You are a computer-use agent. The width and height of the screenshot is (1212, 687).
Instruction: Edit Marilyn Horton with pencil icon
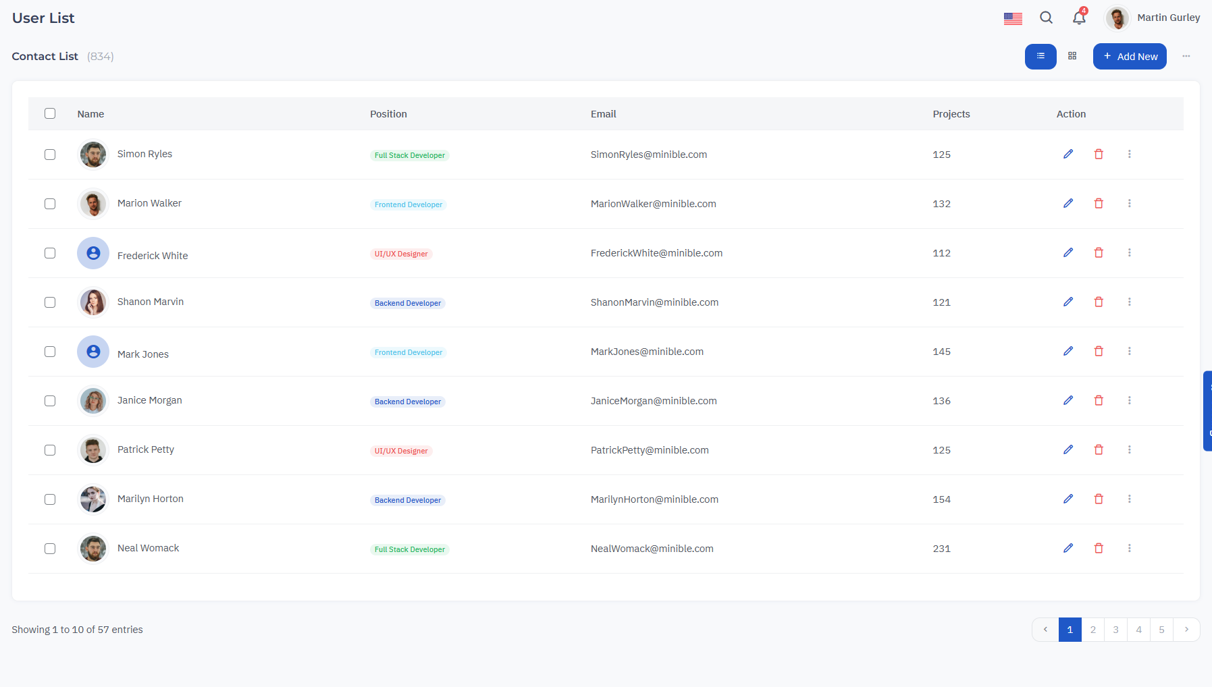pyautogui.click(x=1068, y=499)
